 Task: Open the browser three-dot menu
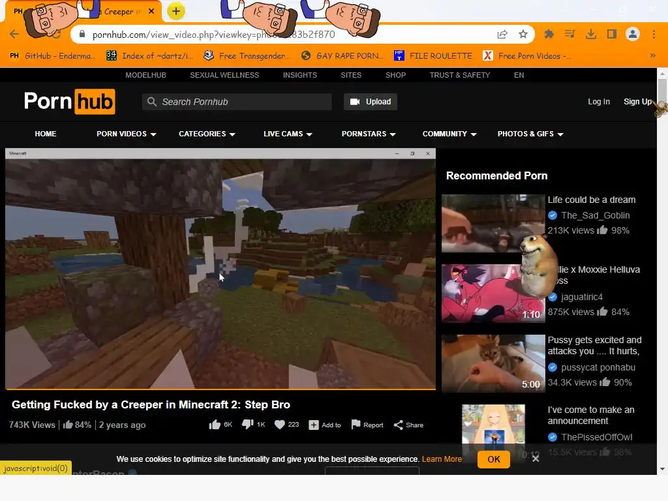[x=654, y=34]
